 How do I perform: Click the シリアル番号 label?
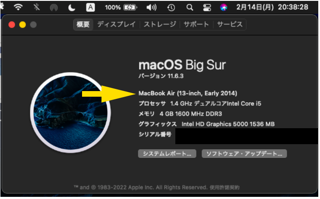(x=155, y=134)
